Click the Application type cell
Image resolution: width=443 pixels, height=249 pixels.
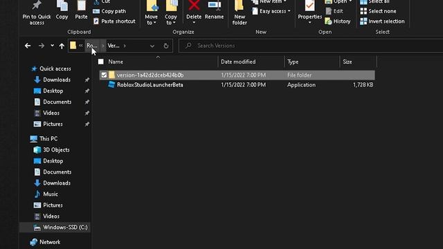[x=301, y=84]
